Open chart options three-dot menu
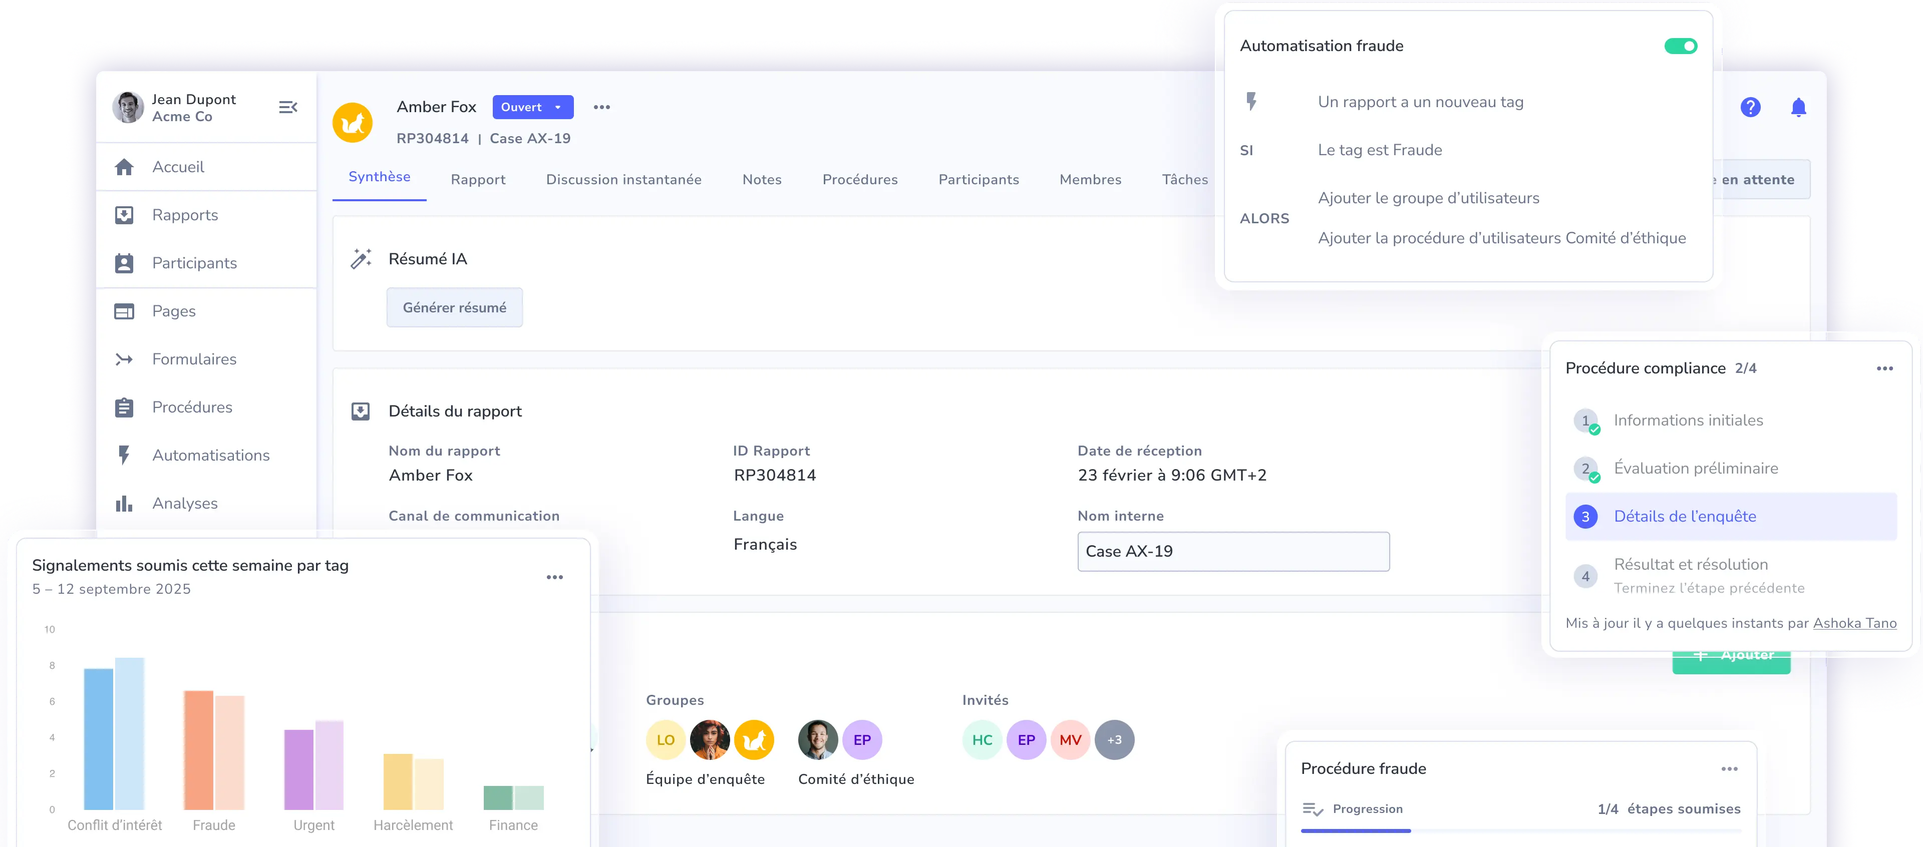 point(554,577)
